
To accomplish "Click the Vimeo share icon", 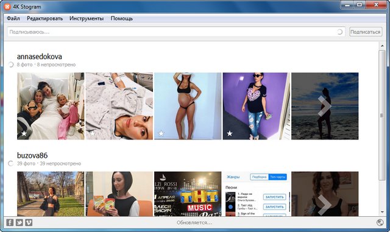I will [29, 222].
